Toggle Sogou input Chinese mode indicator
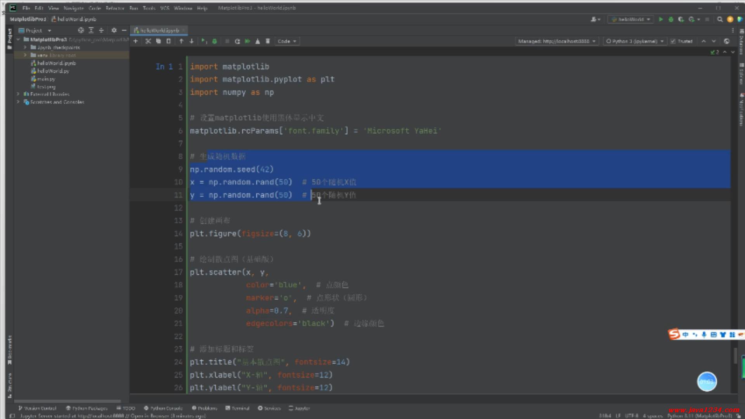The width and height of the screenshot is (745, 419). (x=685, y=334)
